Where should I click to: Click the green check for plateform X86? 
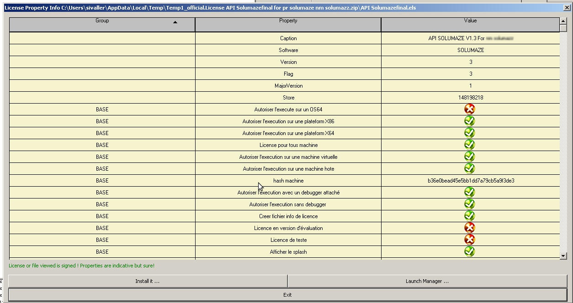(x=469, y=121)
